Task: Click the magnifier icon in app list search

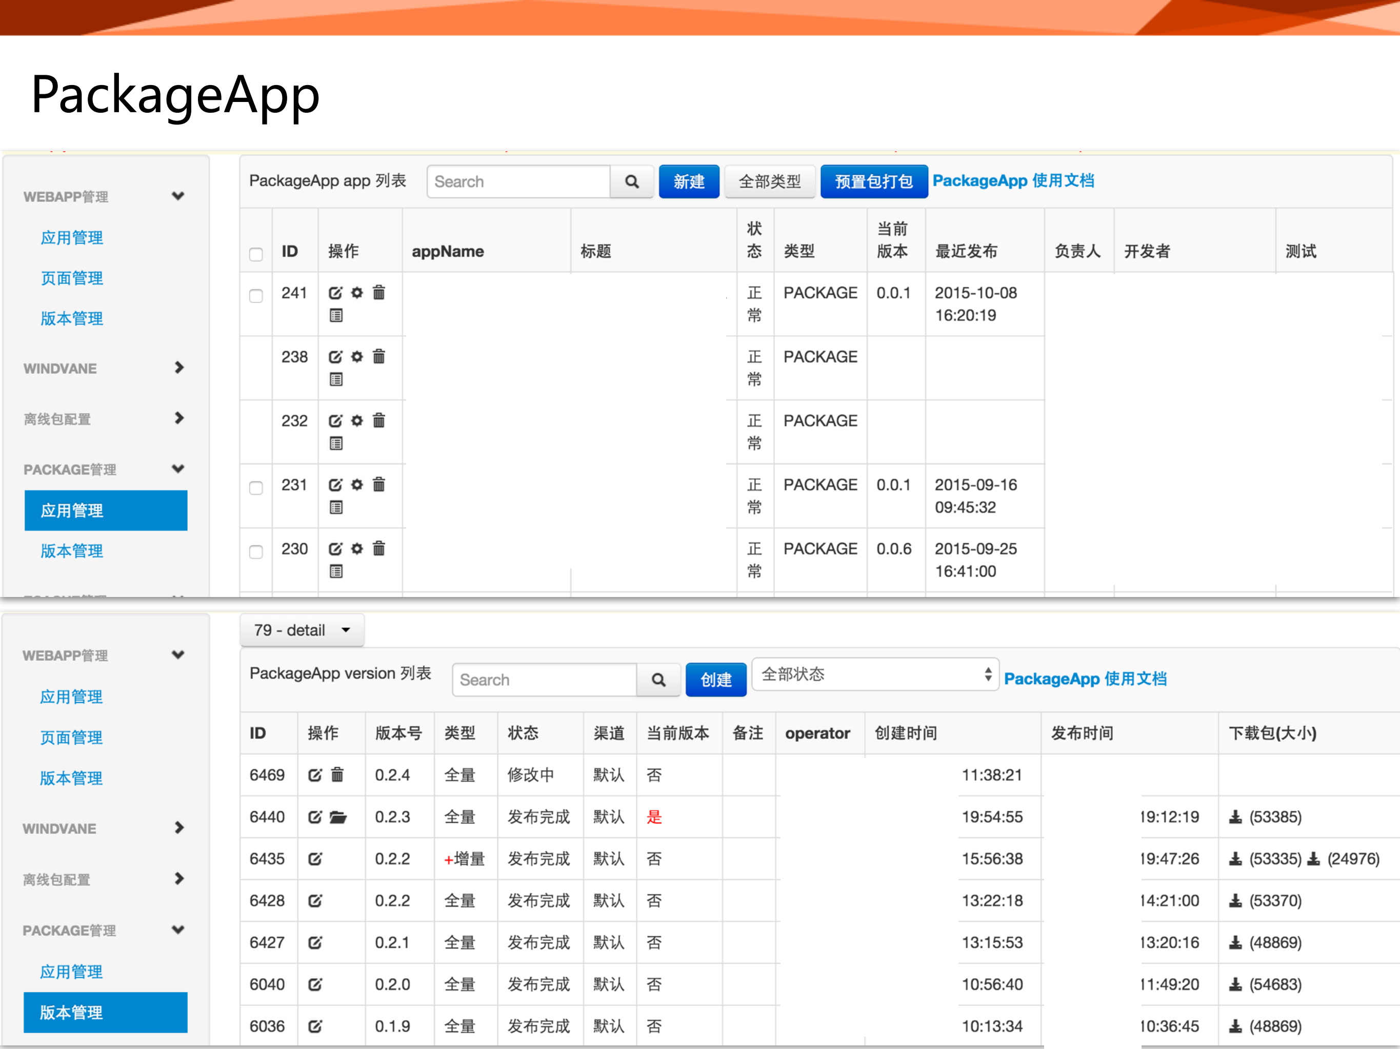Action: pyautogui.click(x=632, y=181)
